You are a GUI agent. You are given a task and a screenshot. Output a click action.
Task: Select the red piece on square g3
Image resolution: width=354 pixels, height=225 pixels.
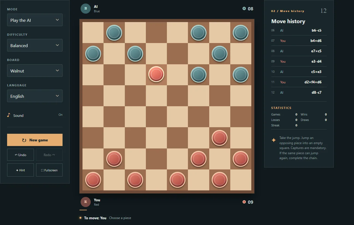[x=220, y=138]
